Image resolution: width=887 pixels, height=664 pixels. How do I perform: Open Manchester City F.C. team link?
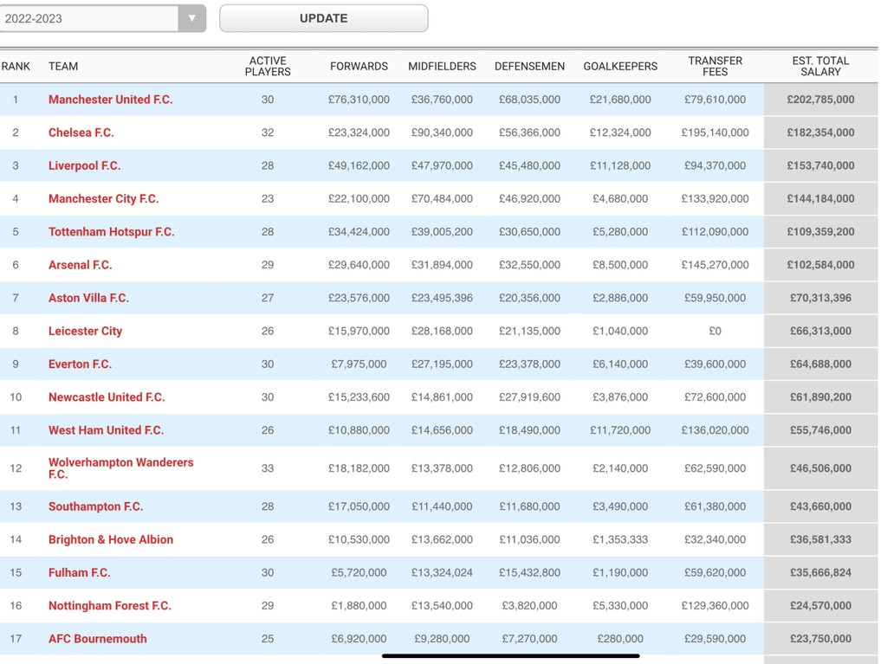coord(104,198)
